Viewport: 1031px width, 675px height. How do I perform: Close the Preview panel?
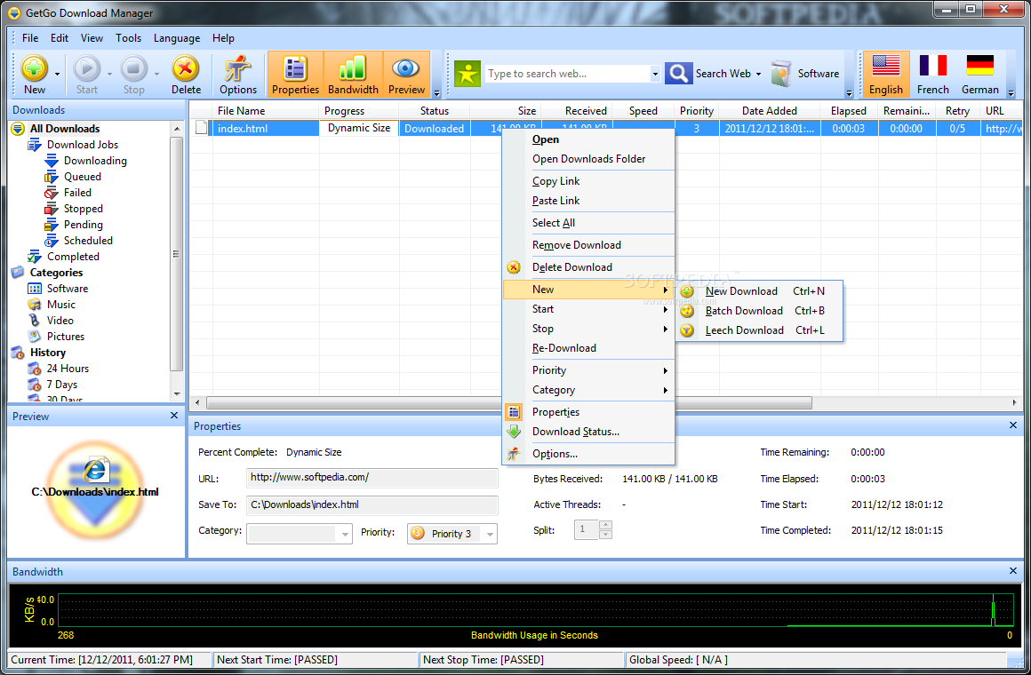173,416
